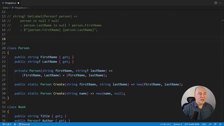The image size is (224, 126).
Task: Click Create method name on line 30
Action: tap(59, 93)
